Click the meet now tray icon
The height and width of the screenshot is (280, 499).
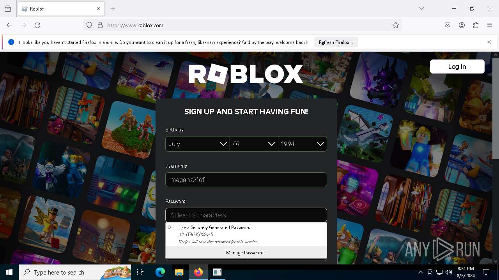[430, 272]
